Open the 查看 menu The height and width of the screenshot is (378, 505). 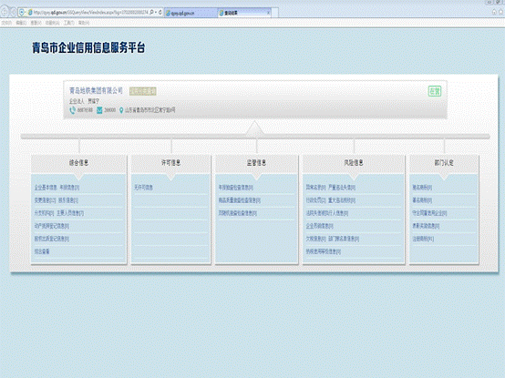[36, 23]
